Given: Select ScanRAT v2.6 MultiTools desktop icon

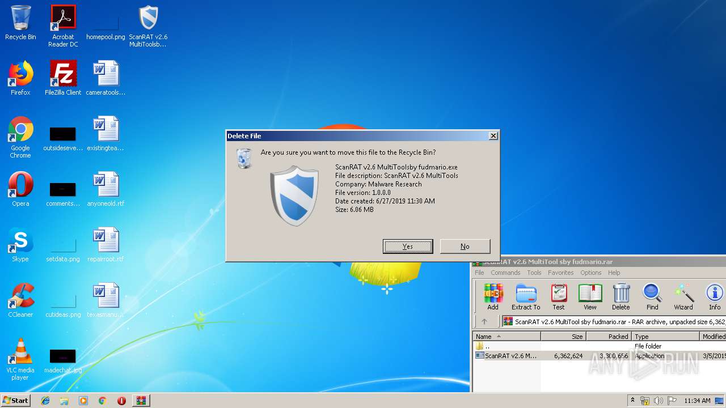Looking at the screenshot, I should coord(148,26).
